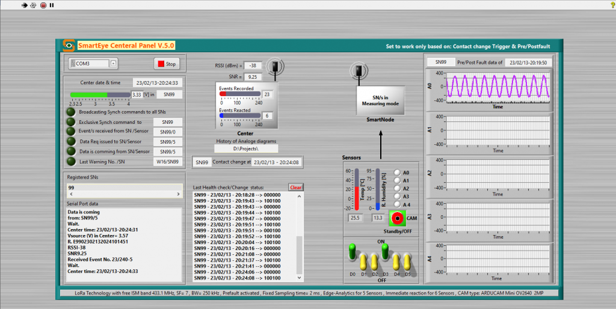Select the A2 sensor radio indicator
This screenshot has width=616, height=309.
click(x=397, y=188)
